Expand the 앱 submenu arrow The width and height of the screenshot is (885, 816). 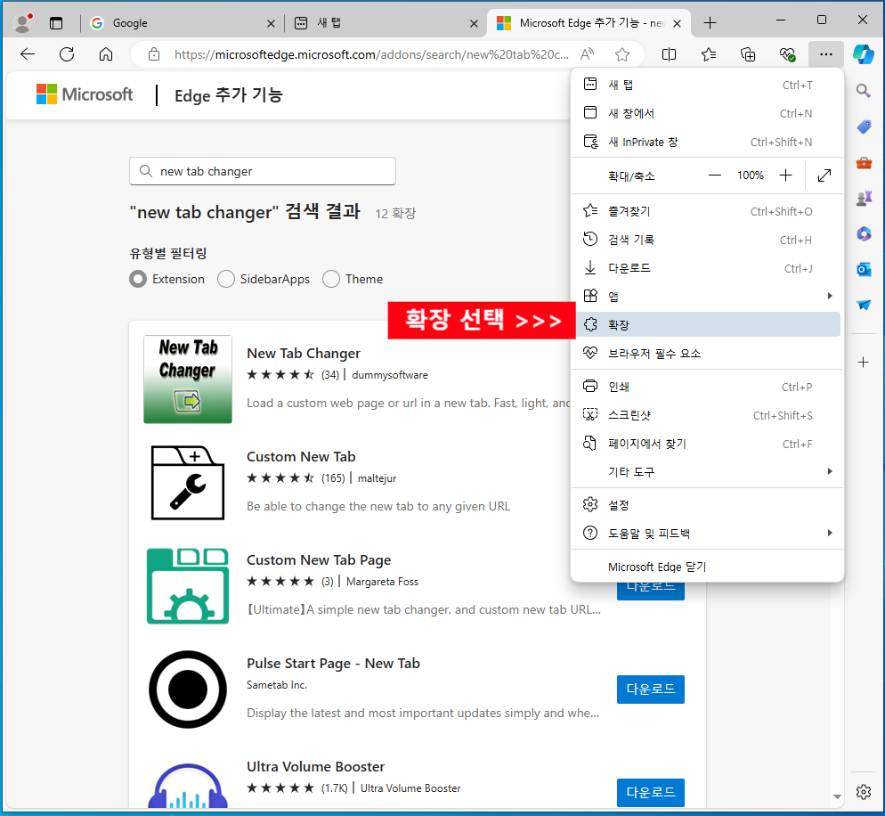[829, 296]
